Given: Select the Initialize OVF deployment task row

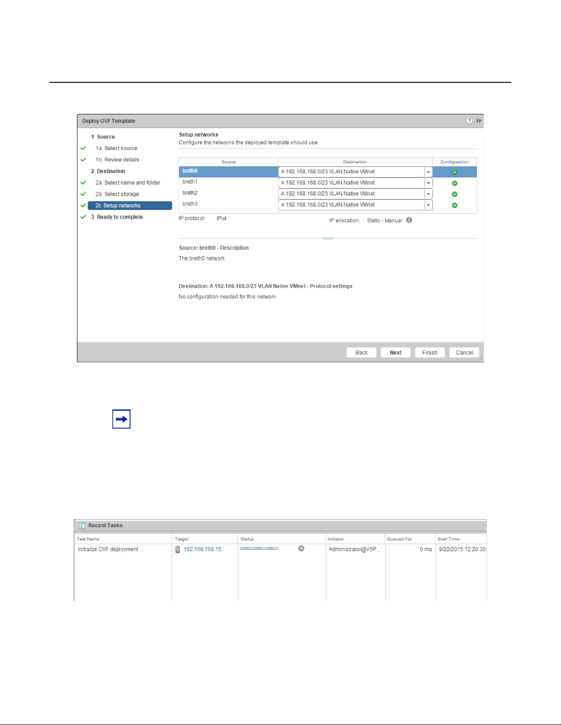Looking at the screenshot, I should 280,549.
